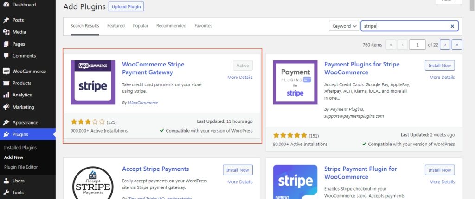Screen dimensions: 475x199
Task: Open the Comments menu label
Action: pos(24,56)
